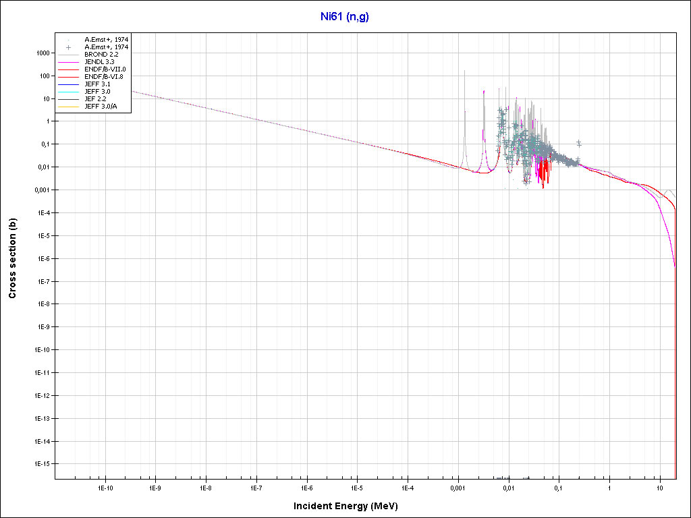Click the Ni61 (n,g) chart title

coord(344,17)
